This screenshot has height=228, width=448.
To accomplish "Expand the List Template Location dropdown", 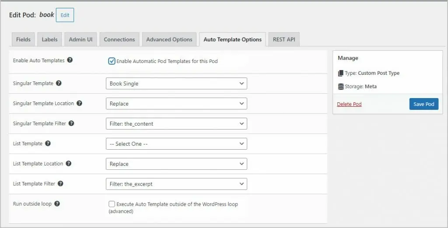I will (x=176, y=164).
